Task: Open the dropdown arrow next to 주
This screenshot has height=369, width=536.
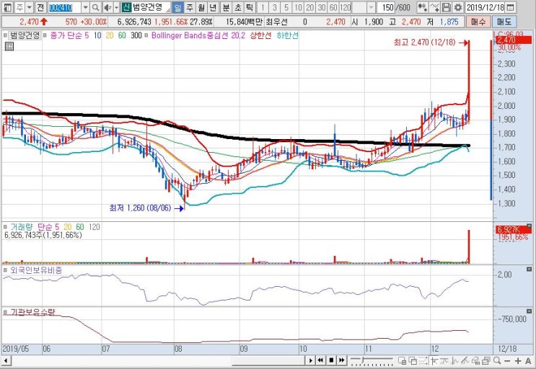Action: [30, 7]
